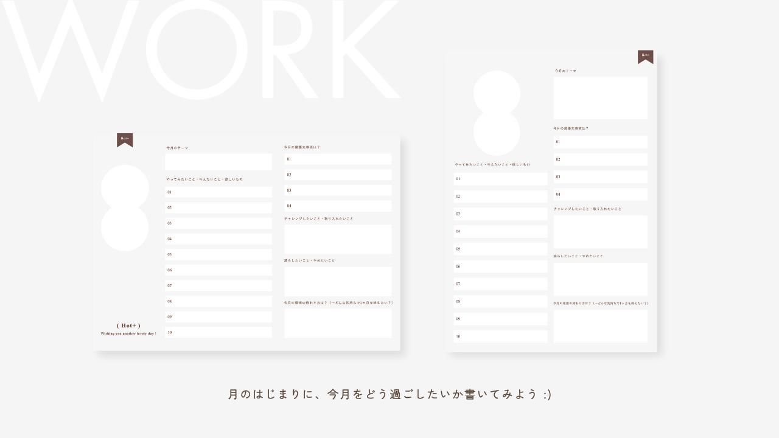
Task: Click the 今月の理想の終わり方 box on the landscape planner
Action: pos(338,323)
